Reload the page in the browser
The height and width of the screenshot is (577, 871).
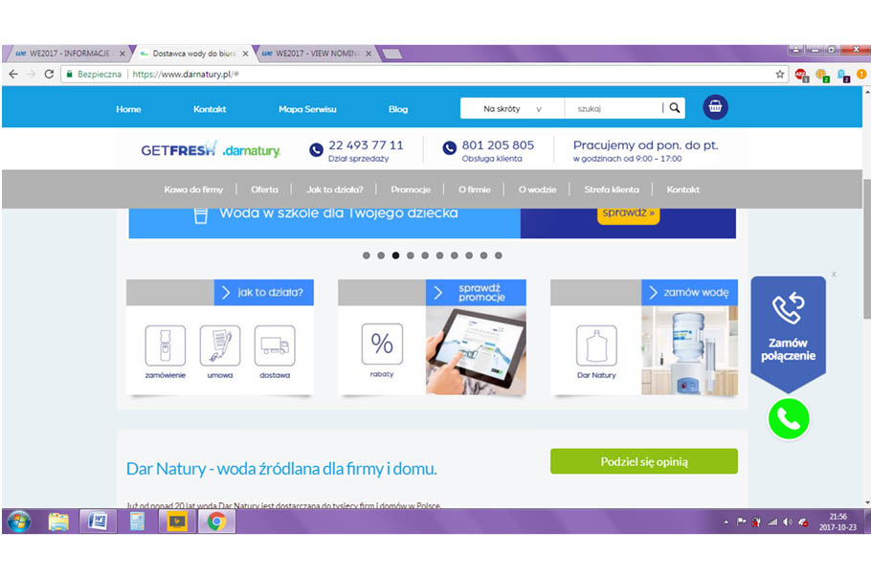[49, 74]
